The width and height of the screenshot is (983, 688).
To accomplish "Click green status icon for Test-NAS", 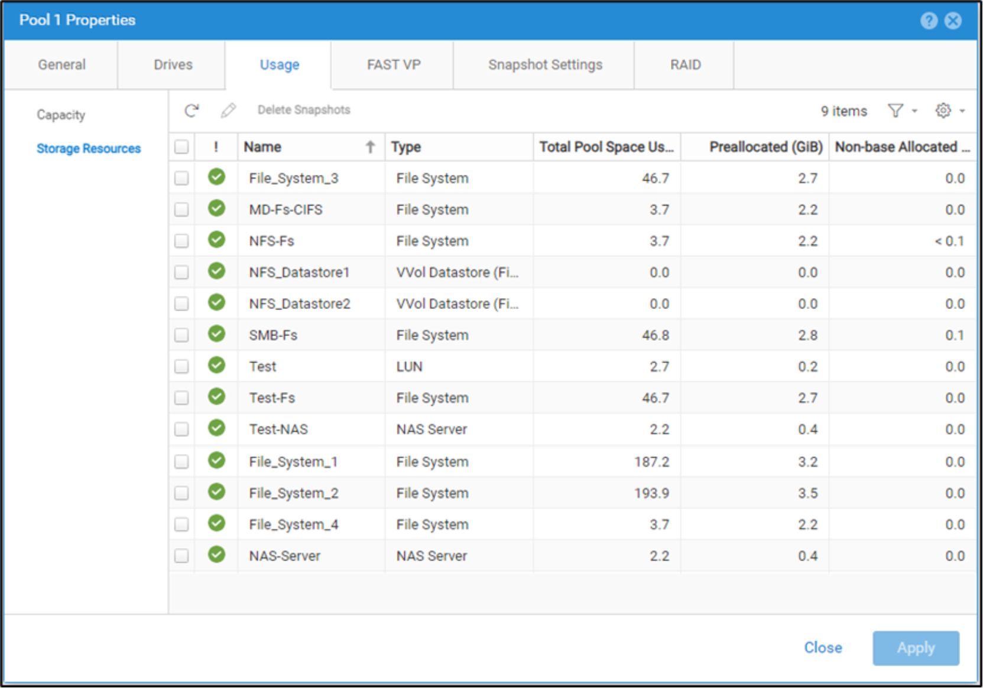I will (217, 428).
